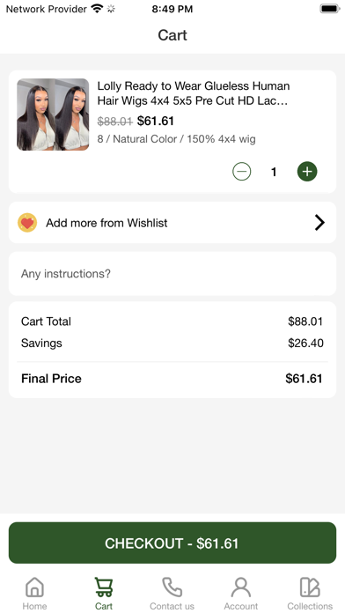
Task: Click the CHECKOUT - $61.61 button
Action: point(172,543)
